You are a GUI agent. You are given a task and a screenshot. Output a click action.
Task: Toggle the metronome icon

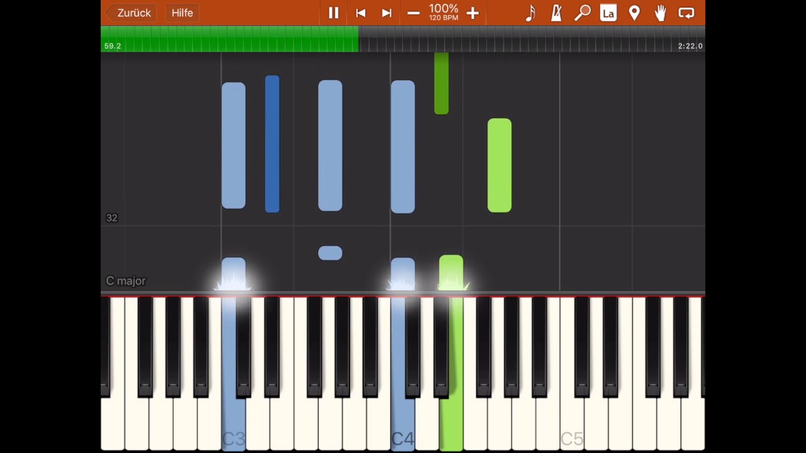click(556, 13)
